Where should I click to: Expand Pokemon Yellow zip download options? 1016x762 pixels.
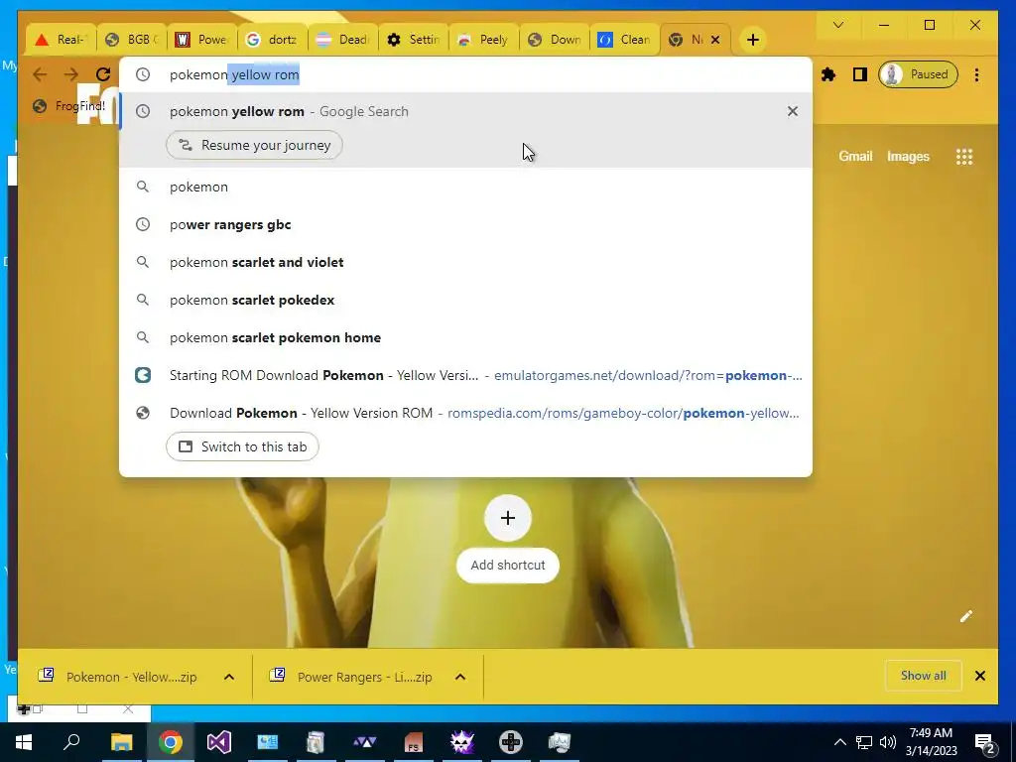[x=229, y=677]
